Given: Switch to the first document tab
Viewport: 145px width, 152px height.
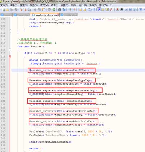Looking at the screenshot, I should point(6,15).
